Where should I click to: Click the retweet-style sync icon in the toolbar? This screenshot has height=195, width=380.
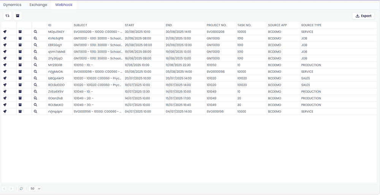tap(8, 16)
